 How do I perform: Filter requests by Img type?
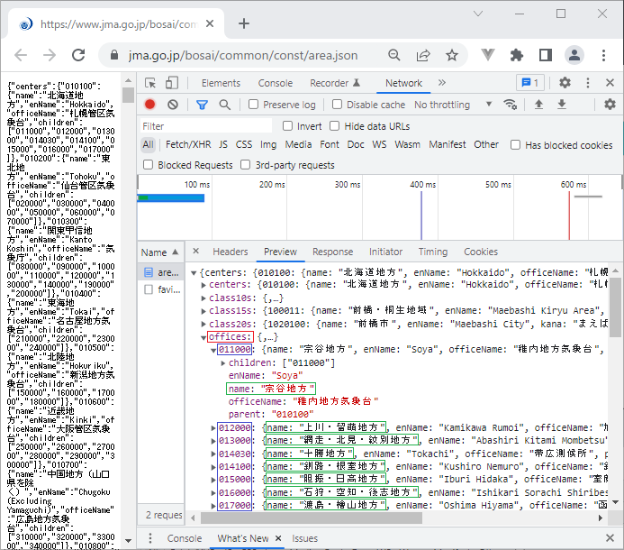(x=268, y=144)
